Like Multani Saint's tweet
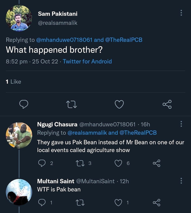Image resolution: width=191 pixels, height=213 pixels. 118,203
